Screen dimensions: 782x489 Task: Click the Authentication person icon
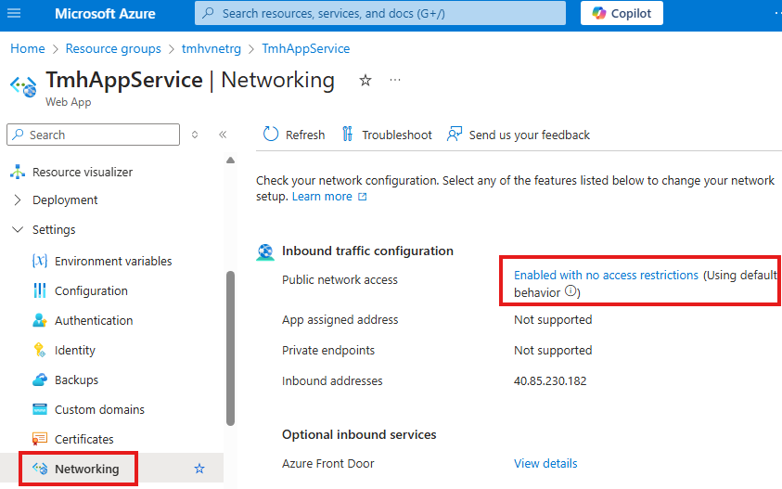point(39,320)
